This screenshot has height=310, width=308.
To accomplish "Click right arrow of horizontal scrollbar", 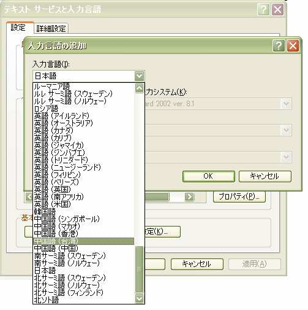I will 189,197.
